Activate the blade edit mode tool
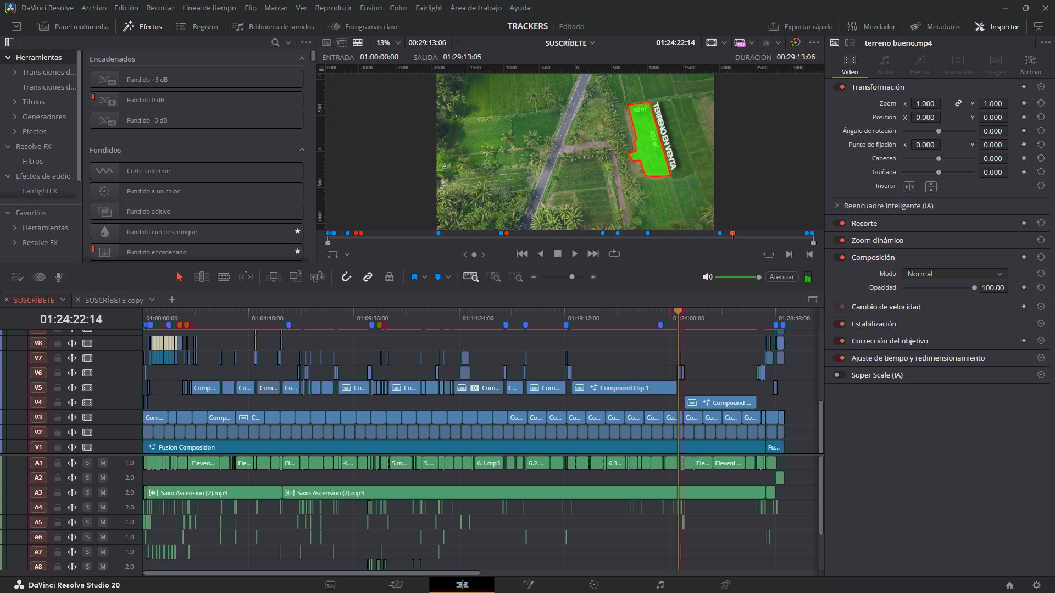 (224, 277)
